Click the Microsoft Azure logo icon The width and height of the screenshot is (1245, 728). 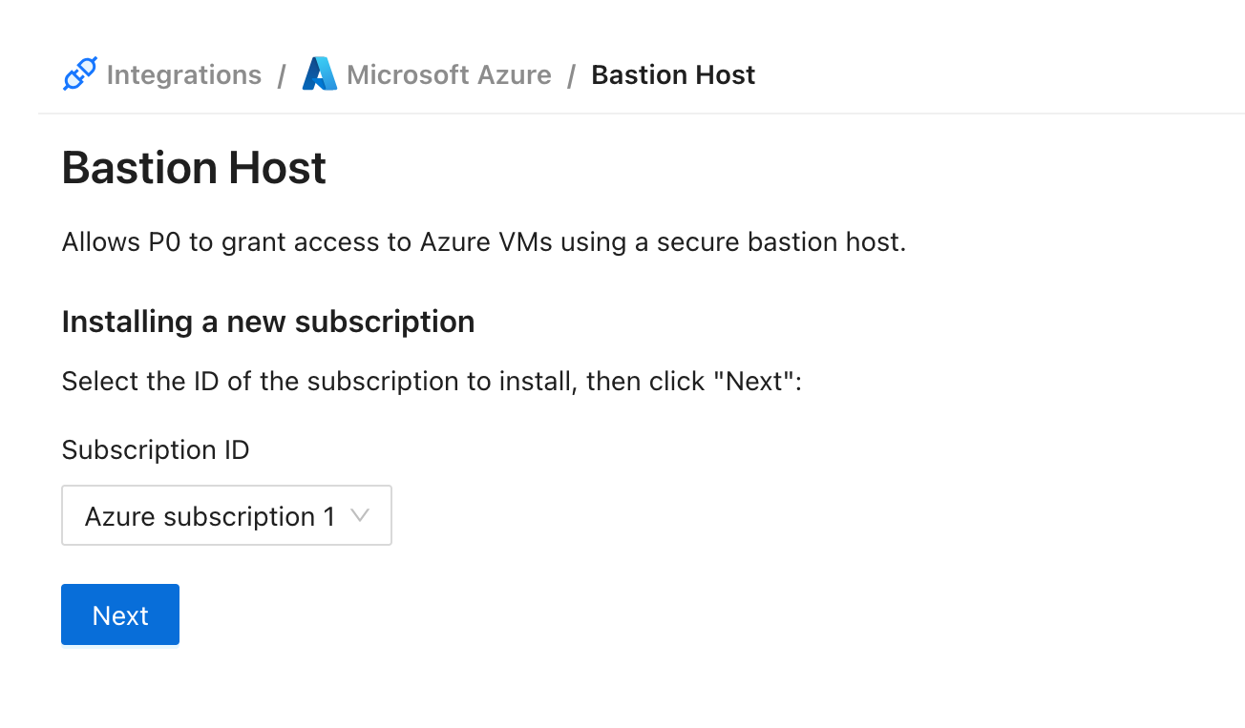320,74
